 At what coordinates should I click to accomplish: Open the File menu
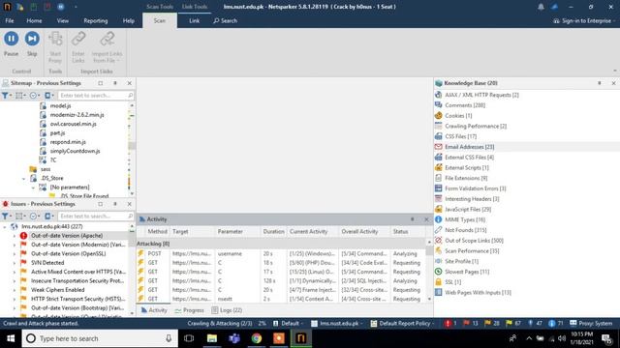(10, 21)
